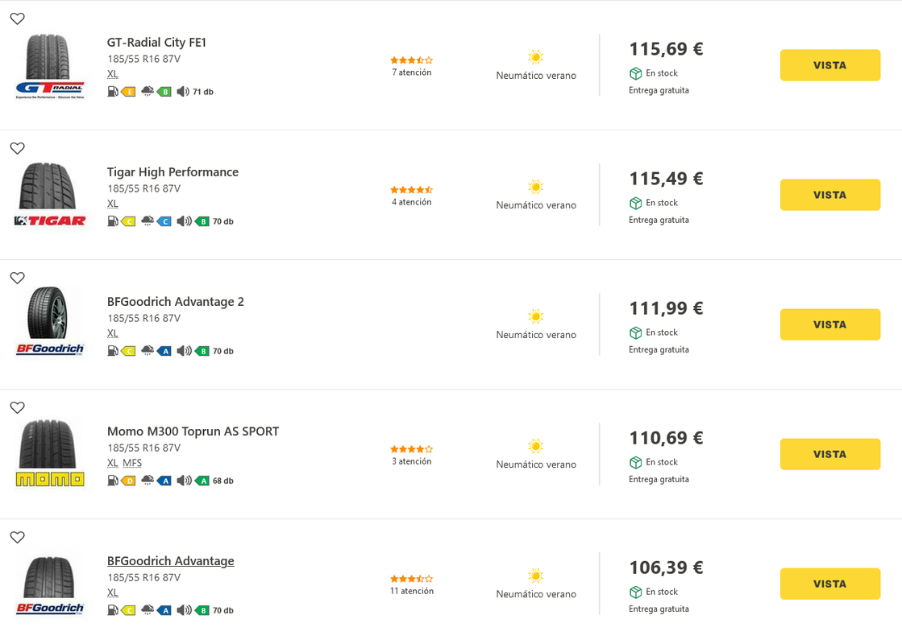Click VISTA button for BFGoodrich Advantage 2
This screenshot has height=644, width=902.
[830, 324]
